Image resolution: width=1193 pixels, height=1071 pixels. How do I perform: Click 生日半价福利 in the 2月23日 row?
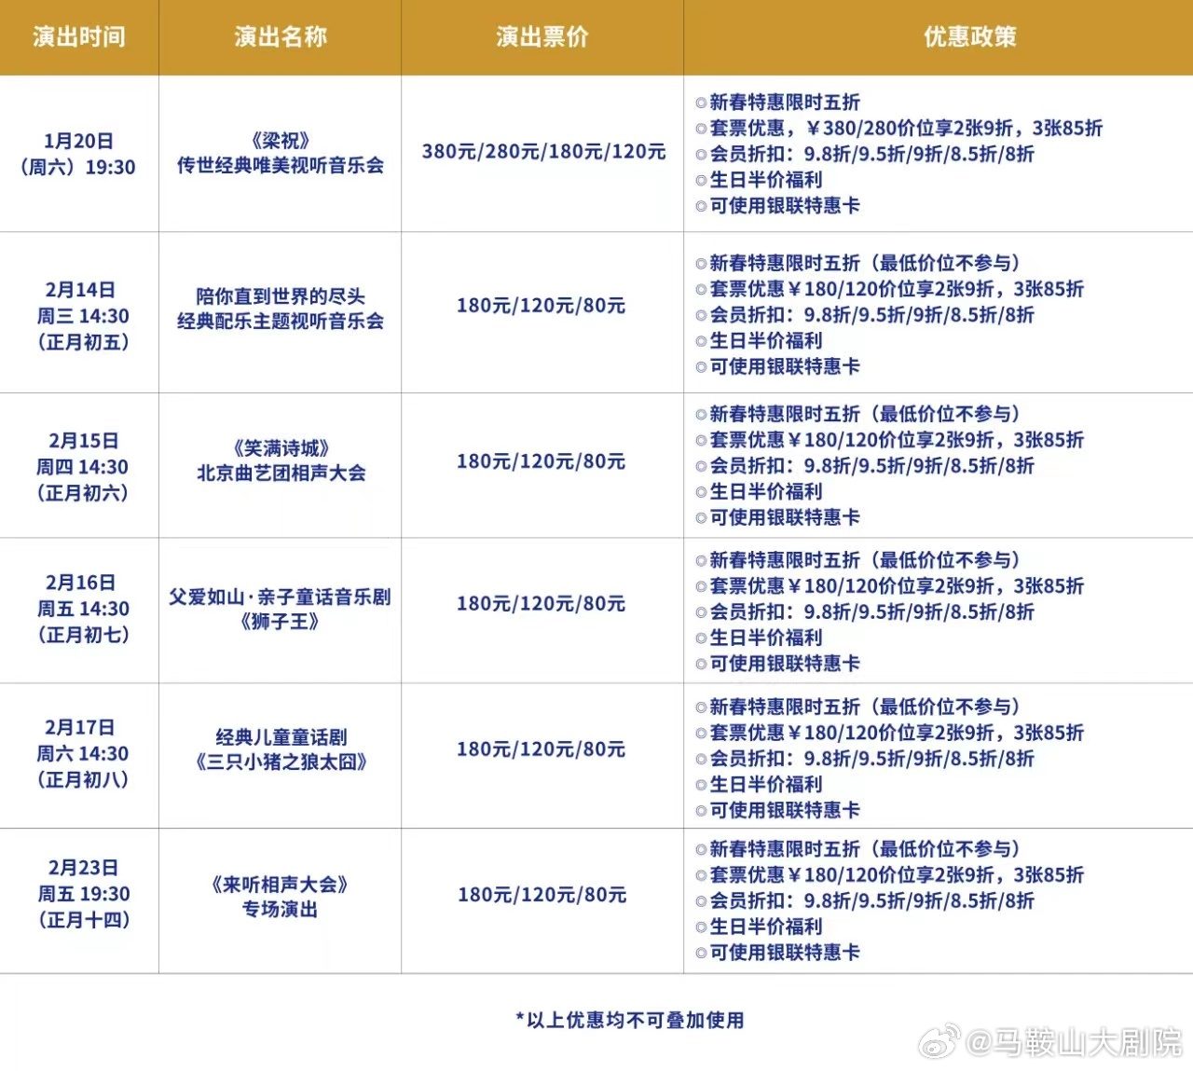(x=759, y=927)
